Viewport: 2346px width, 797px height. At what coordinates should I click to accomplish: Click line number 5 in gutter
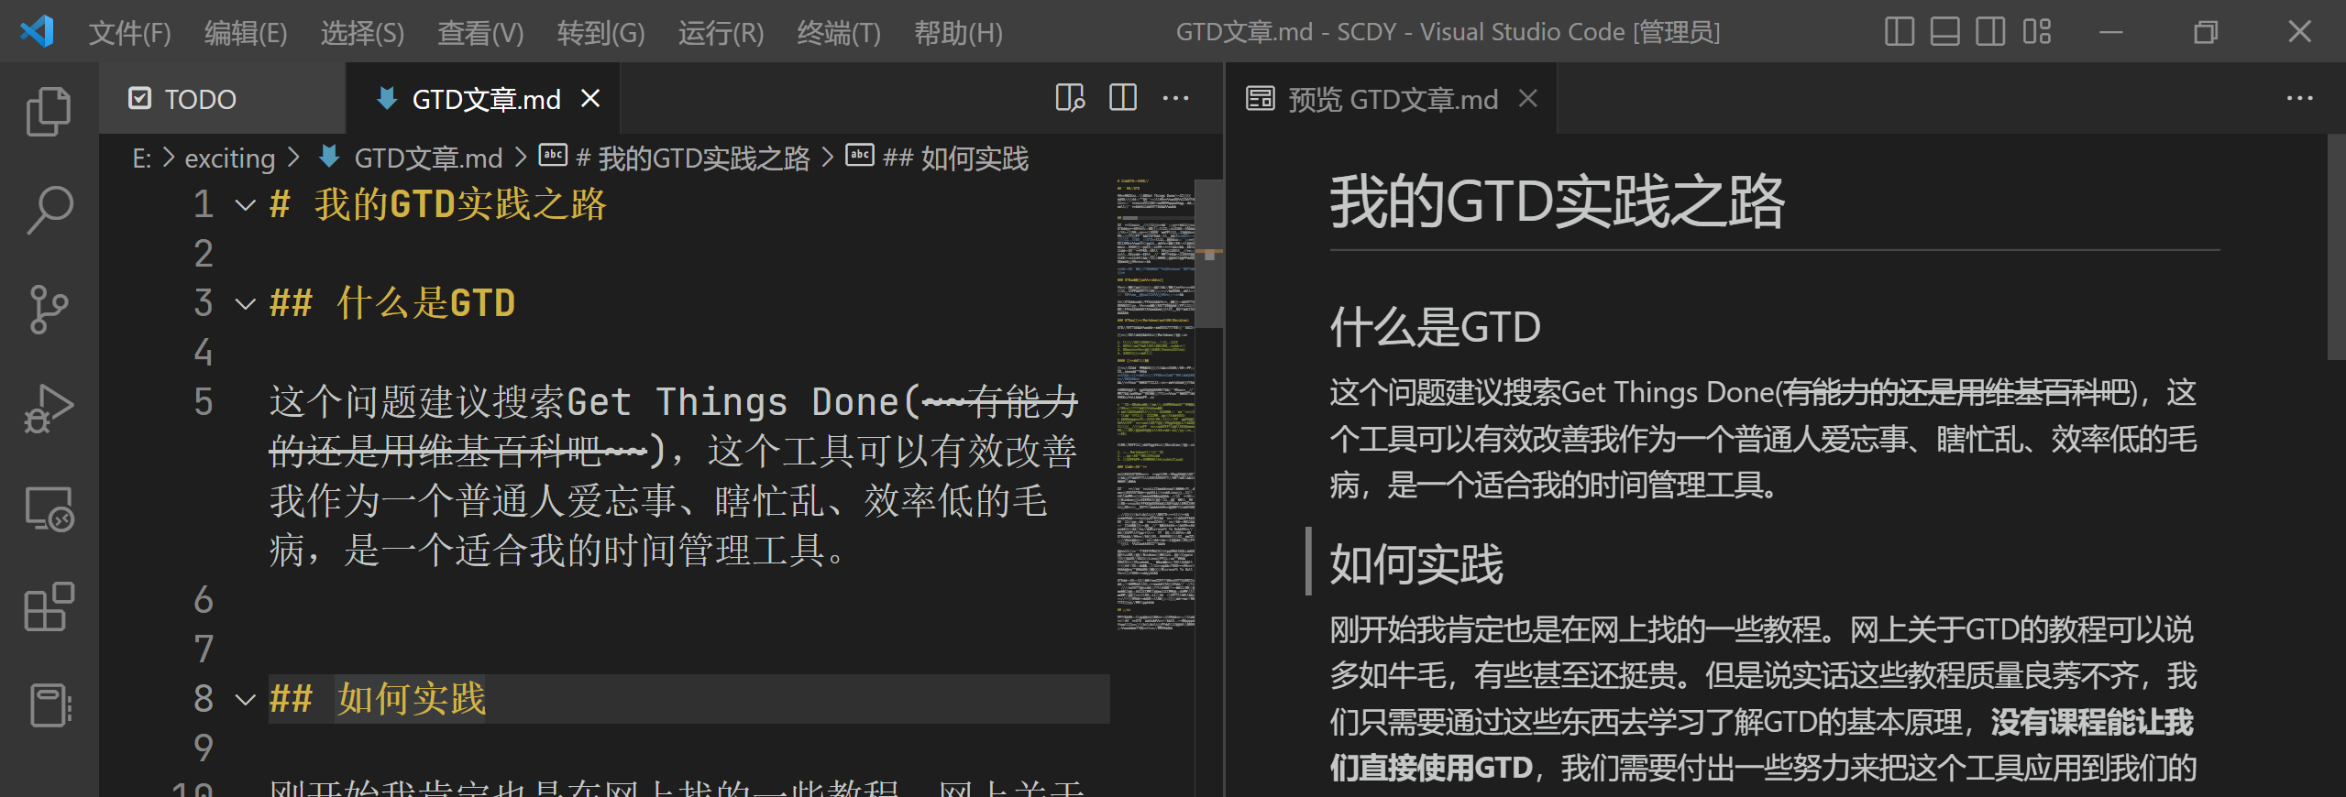[203, 402]
